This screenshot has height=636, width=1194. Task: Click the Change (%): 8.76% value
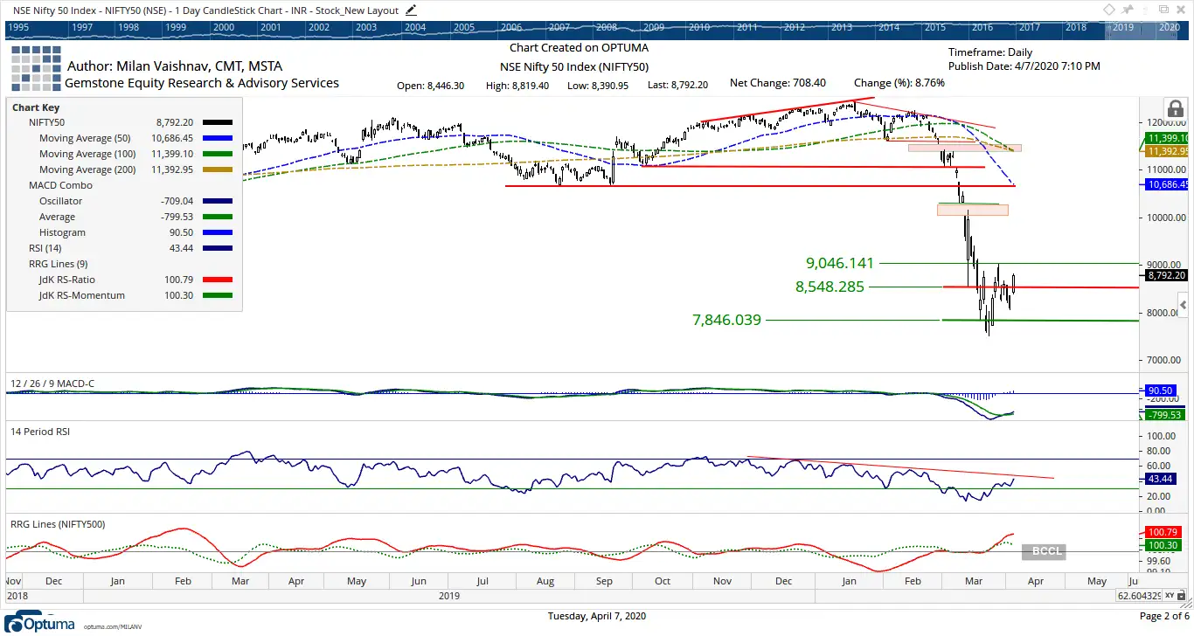tap(899, 83)
